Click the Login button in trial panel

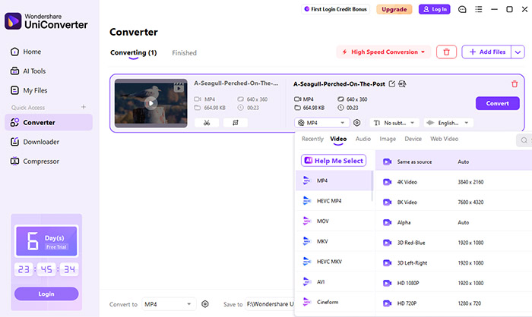click(46, 293)
